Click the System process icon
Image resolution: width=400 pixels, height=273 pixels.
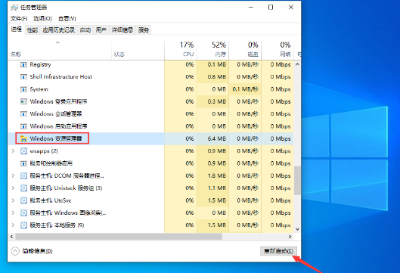coord(23,89)
